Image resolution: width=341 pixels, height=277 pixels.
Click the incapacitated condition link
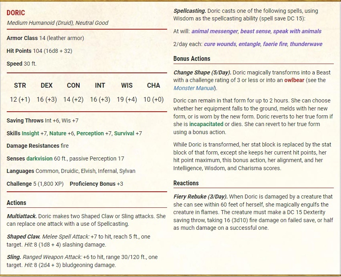click(x=206, y=124)
